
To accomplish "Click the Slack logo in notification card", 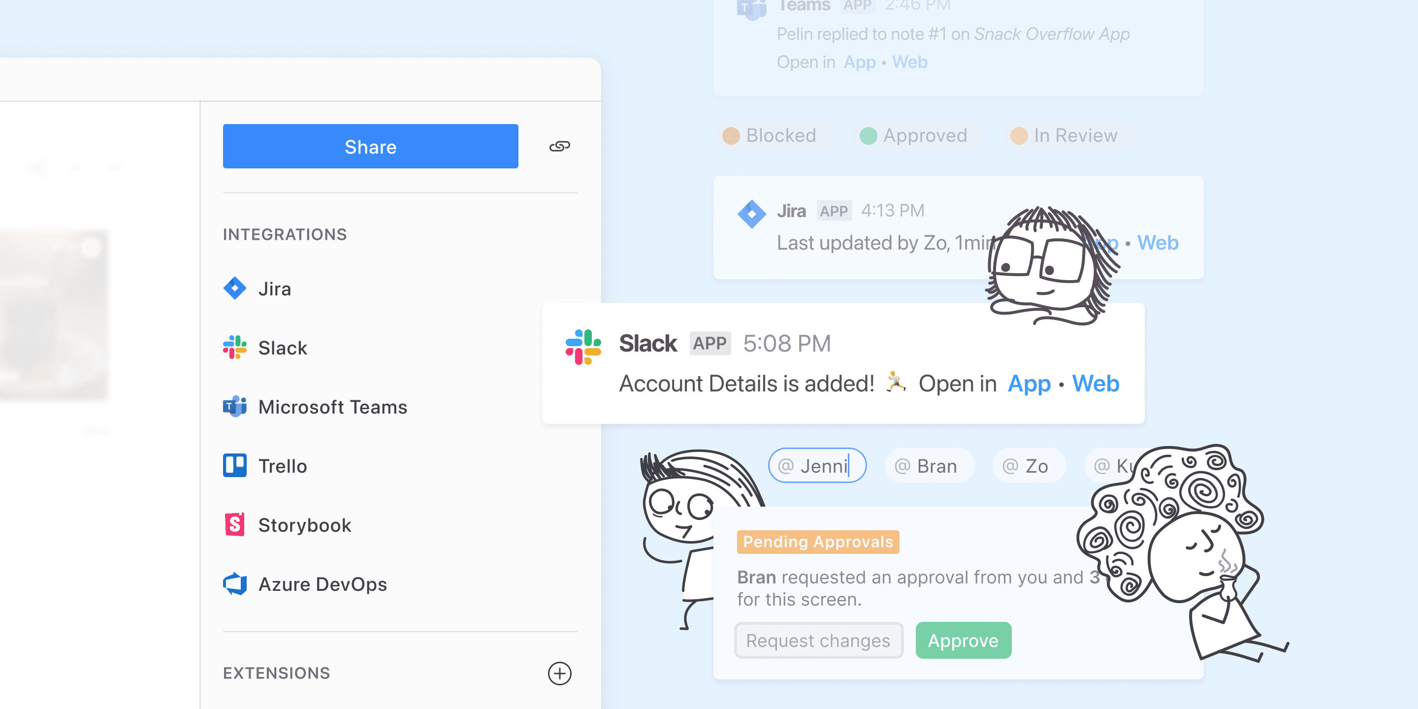I will click(x=583, y=347).
